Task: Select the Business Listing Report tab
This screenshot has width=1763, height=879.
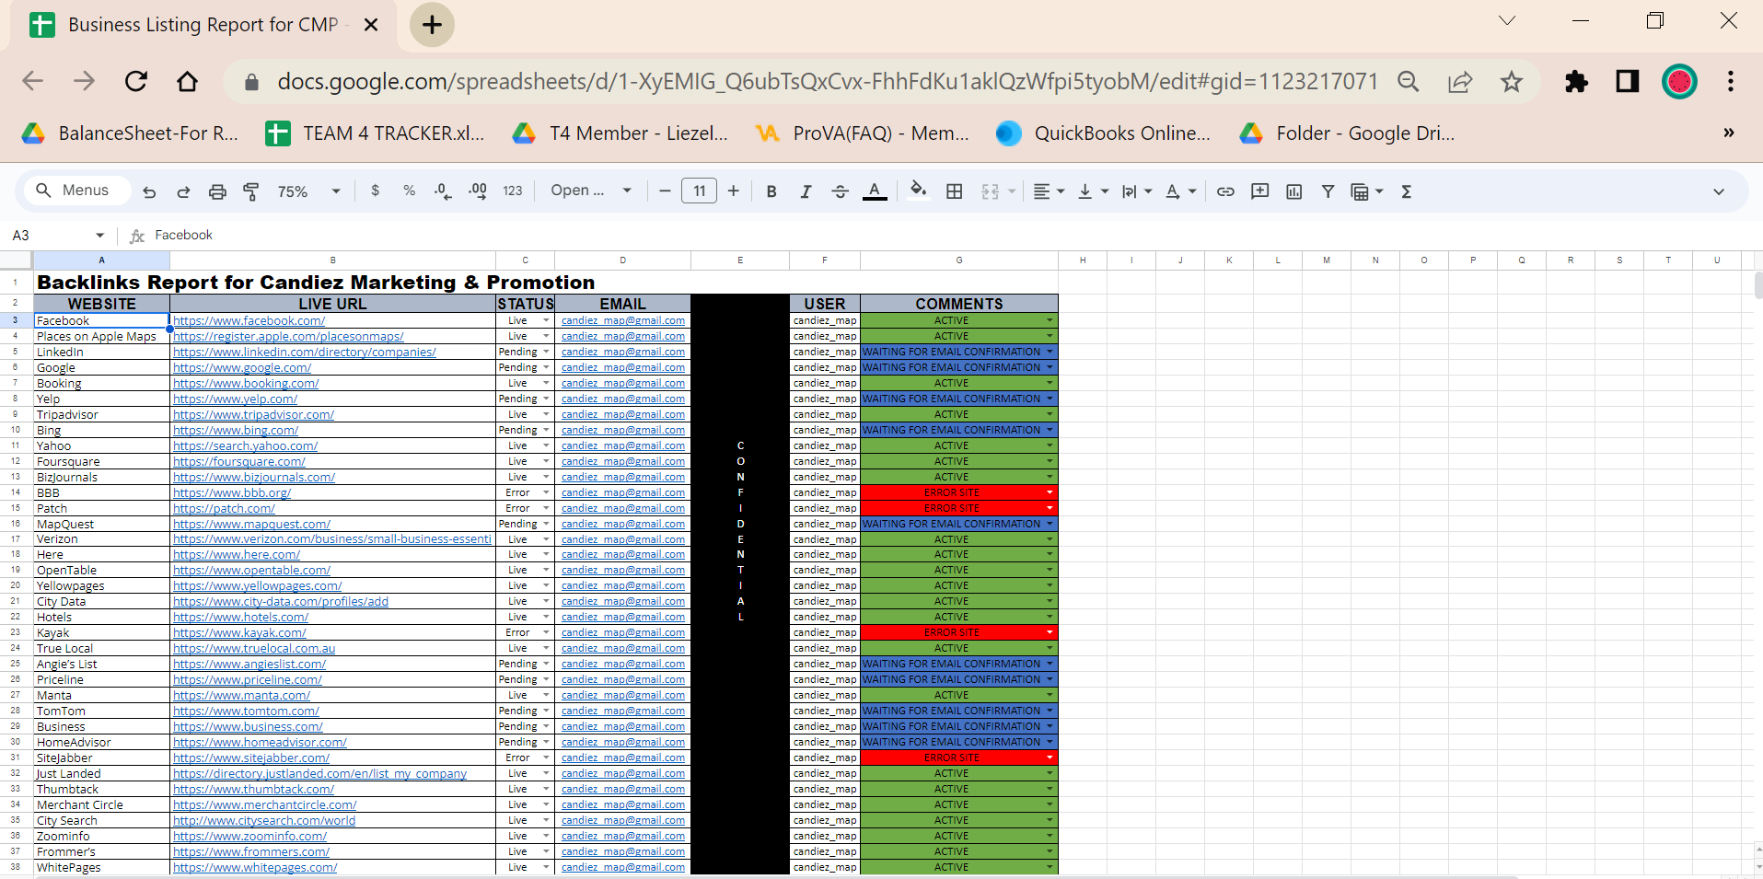Action: [x=203, y=25]
